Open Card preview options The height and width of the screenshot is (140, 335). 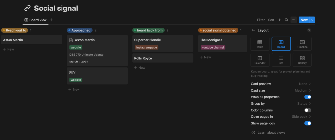click(281, 84)
